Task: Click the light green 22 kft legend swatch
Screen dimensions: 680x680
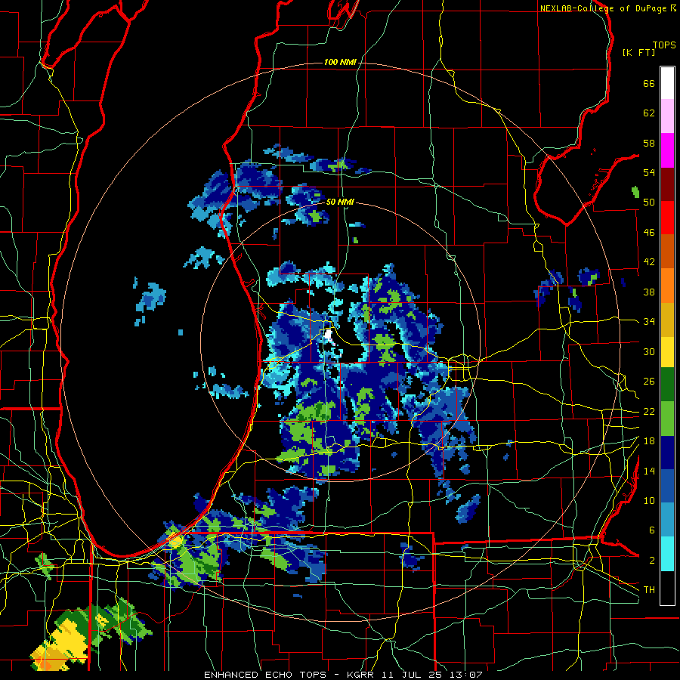Action: pyautogui.click(x=667, y=418)
